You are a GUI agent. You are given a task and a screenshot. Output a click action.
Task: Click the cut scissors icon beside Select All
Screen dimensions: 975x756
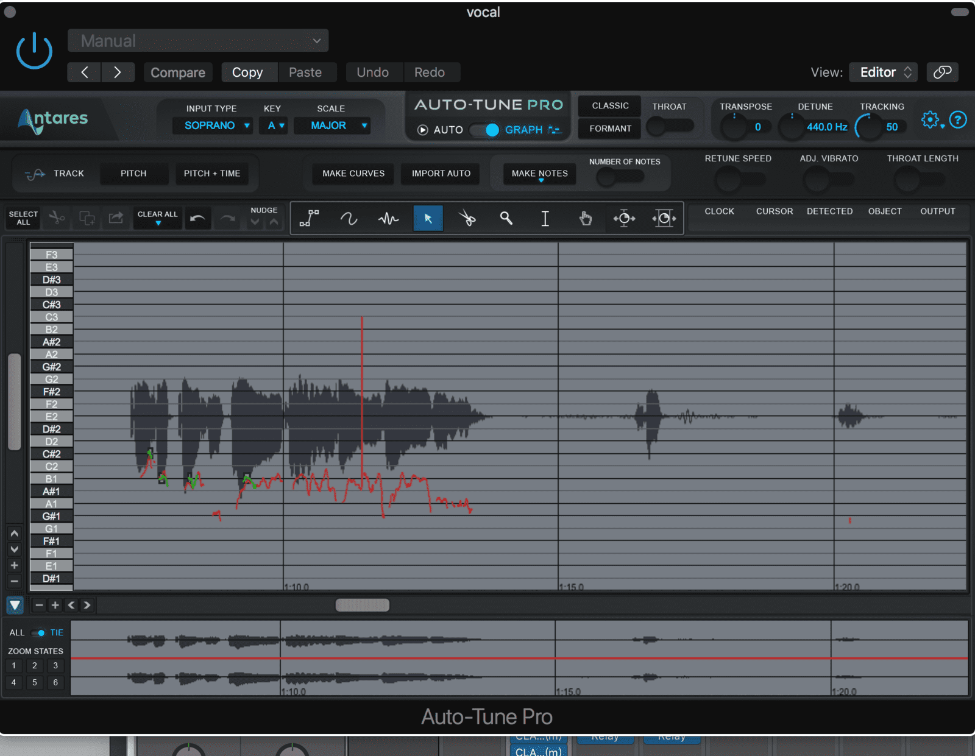(x=57, y=217)
